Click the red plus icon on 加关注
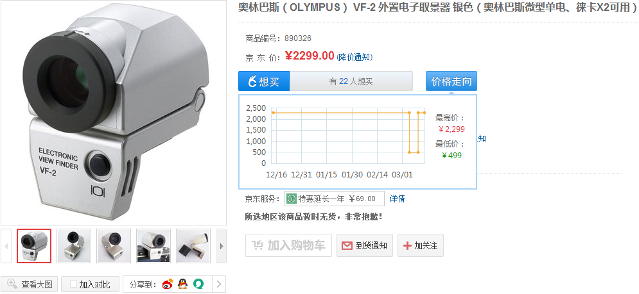639x294 pixels. tap(407, 245)
